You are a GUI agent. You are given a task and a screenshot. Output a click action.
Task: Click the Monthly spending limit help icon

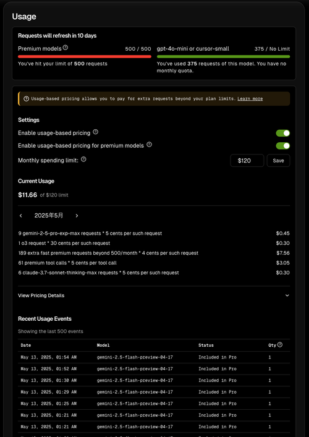(x=83, y=159)
